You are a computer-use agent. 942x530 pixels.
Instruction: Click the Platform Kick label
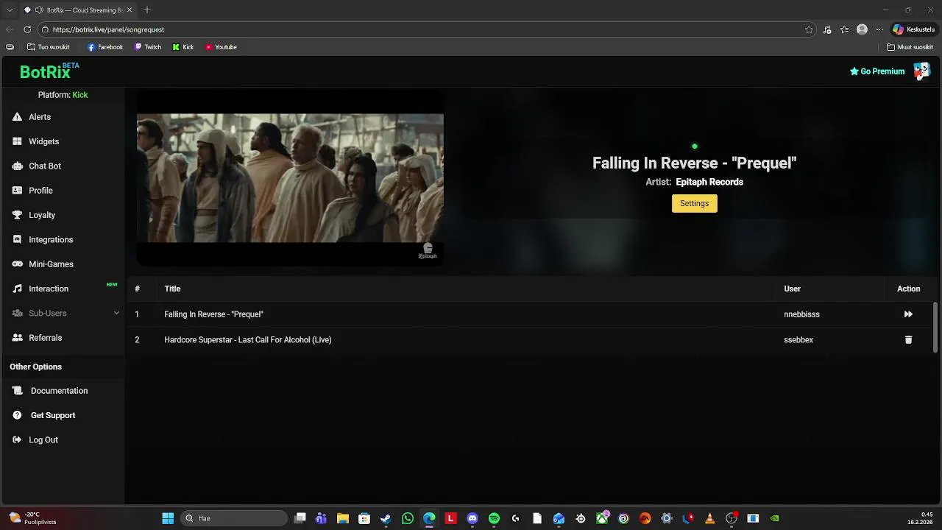point(63,95)
